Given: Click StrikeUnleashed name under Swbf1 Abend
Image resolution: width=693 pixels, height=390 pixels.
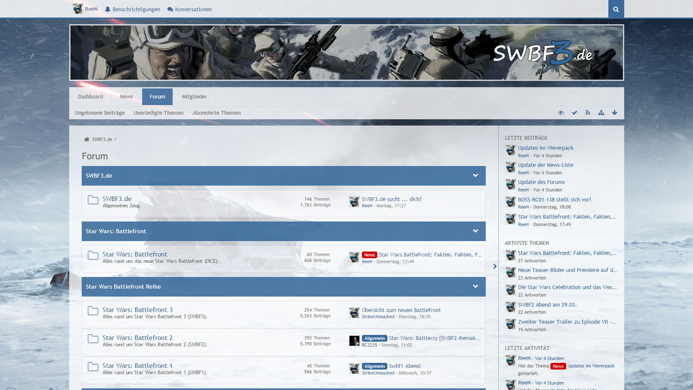Looking at the screenshot, I should click(378, 373).
